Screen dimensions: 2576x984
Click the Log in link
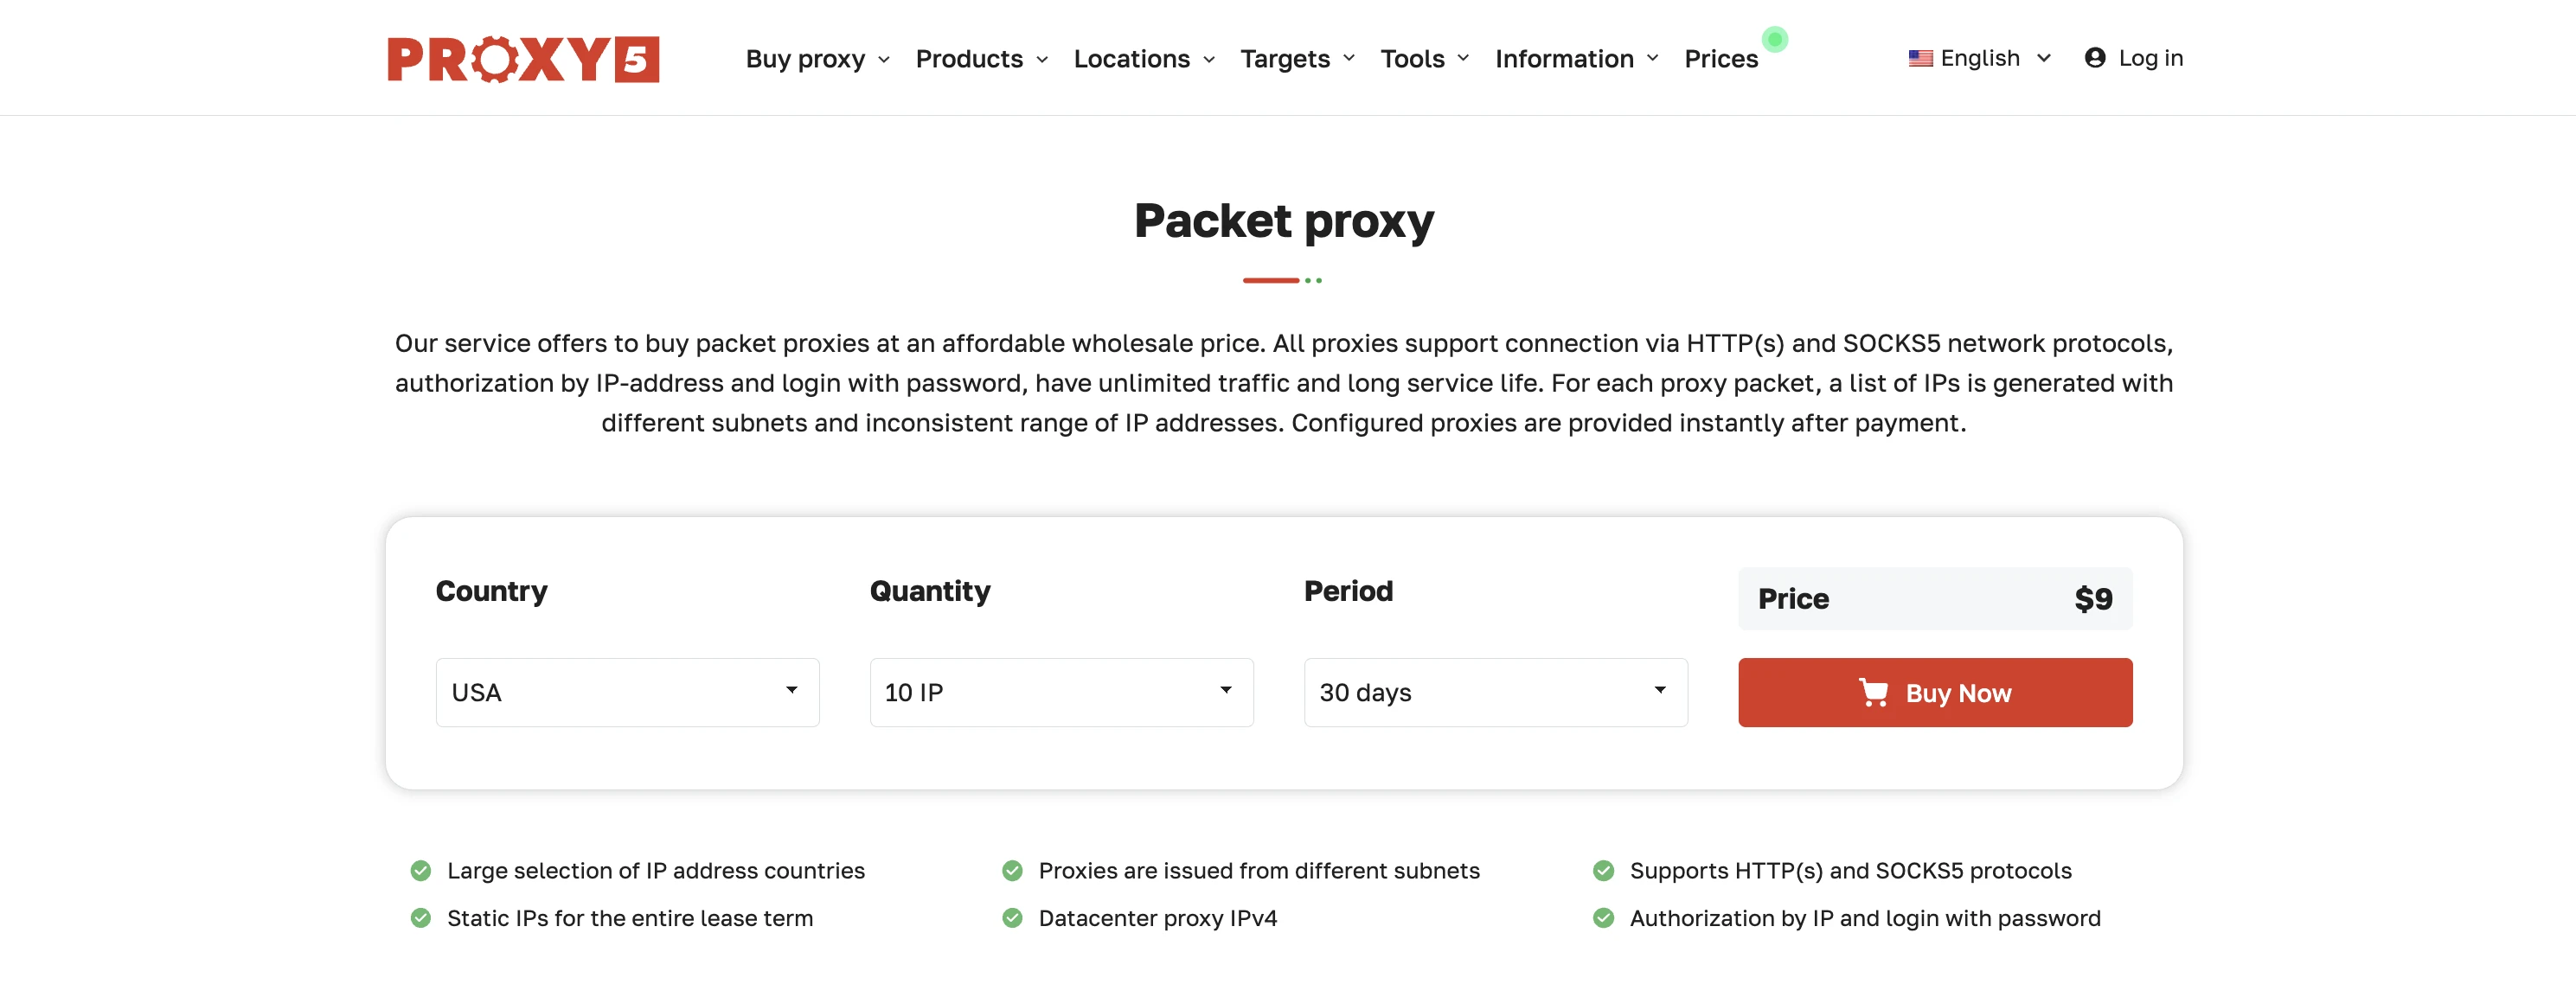pos(2150,58)
